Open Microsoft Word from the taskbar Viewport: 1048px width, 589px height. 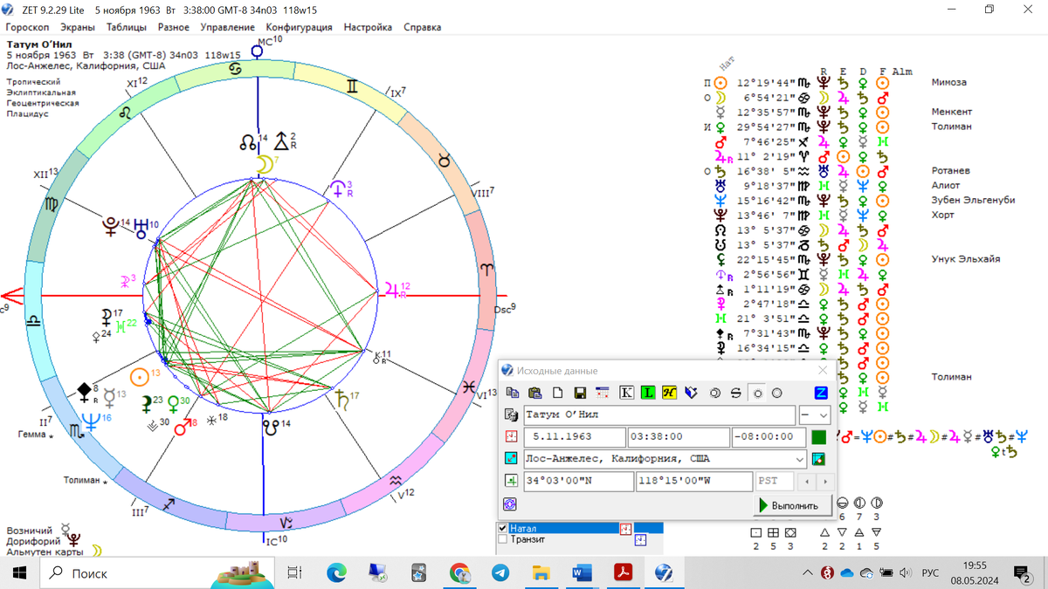pyautogui.click(x=582, y=572)
